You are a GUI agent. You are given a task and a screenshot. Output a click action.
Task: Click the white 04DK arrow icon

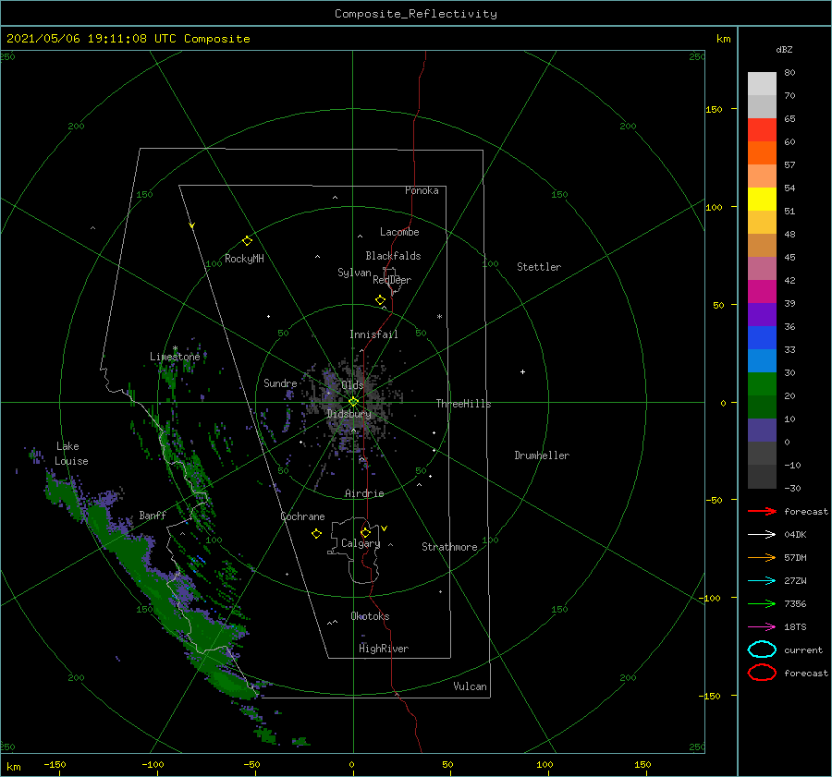click(x=762, y=534)
